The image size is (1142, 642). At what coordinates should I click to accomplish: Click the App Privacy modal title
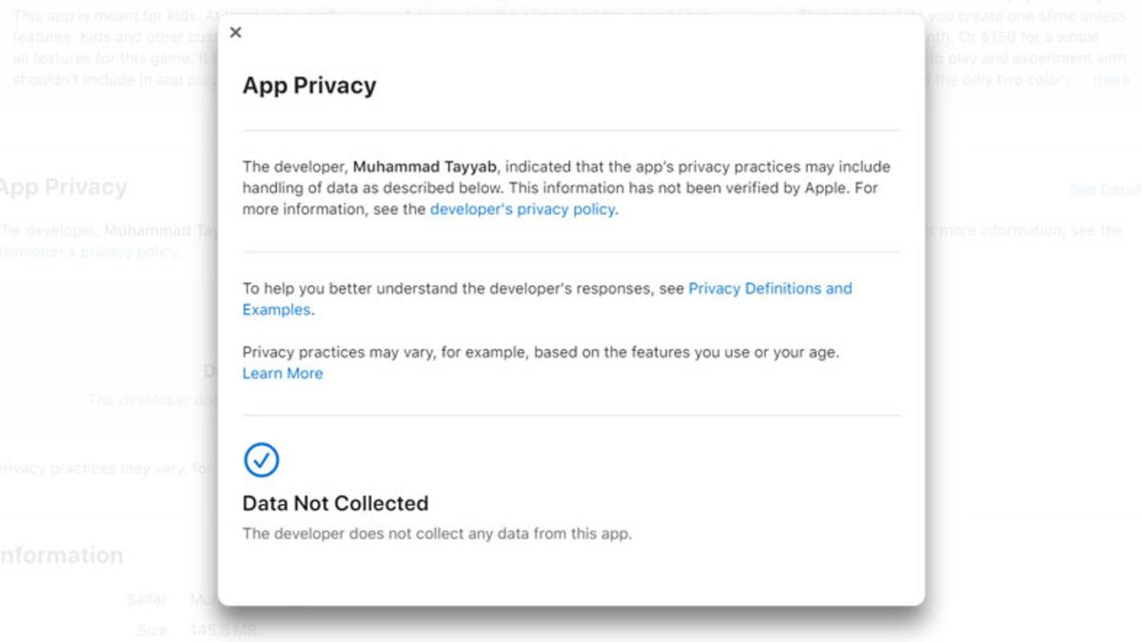(308, 85)
